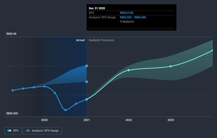Toggle the Analysts' EPS Range legend
This screenshot has height=138, width=217.
(42, 131)
